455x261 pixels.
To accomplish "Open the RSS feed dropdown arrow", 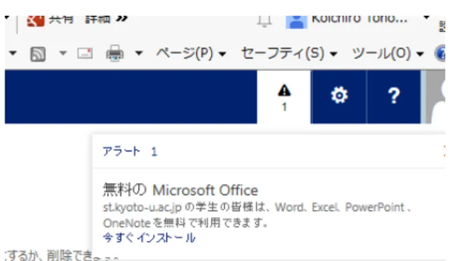I will [x=63, y=53].
